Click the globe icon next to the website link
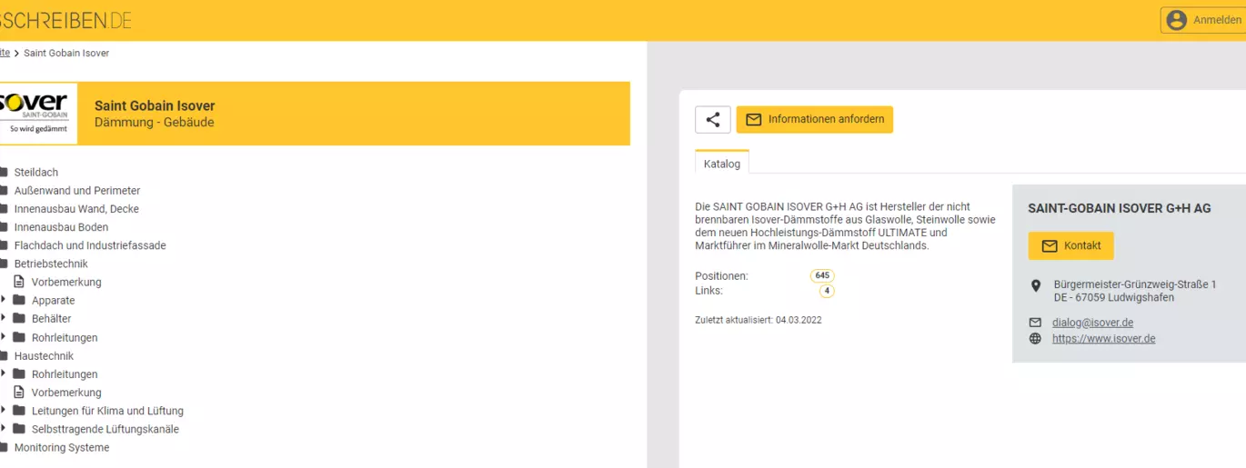Viewport: 1246px width, 468px height. [x=1035, y=339]
